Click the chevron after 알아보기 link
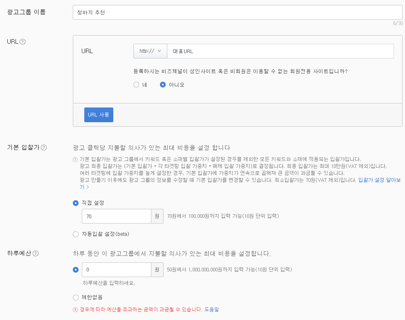This screenshot has width=405, height=320. (88, 187)
